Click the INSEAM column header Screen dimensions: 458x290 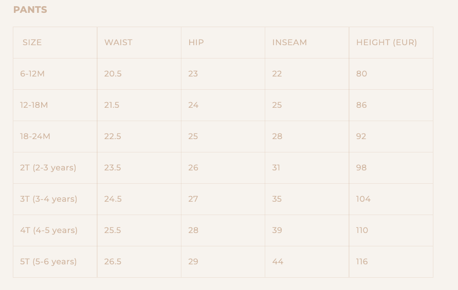[x=289, y=43]
